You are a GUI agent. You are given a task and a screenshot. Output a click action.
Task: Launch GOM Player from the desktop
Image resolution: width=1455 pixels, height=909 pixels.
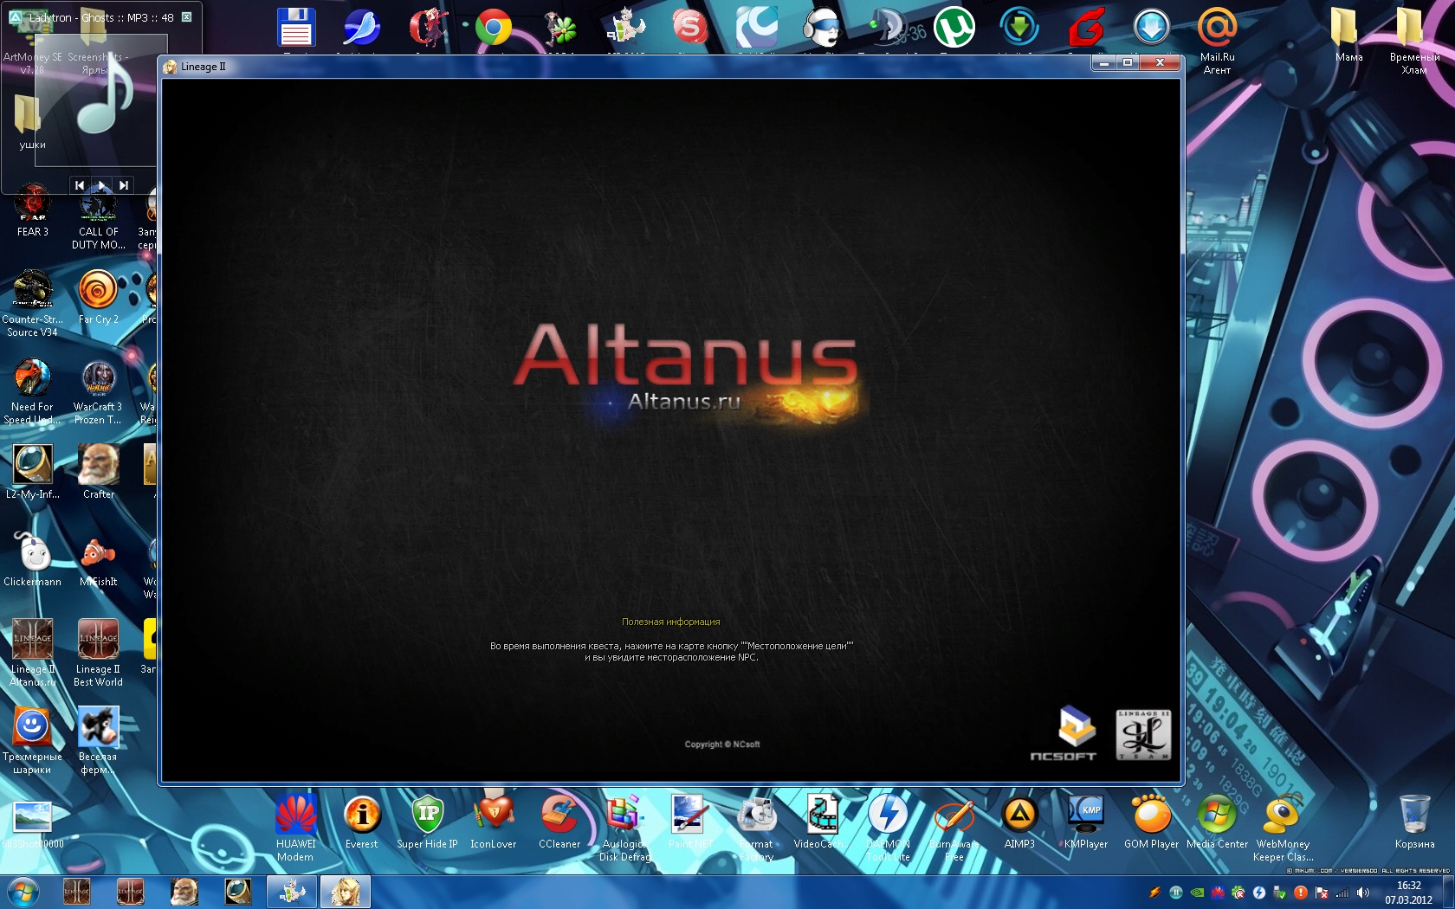[x=1151, y=822]
